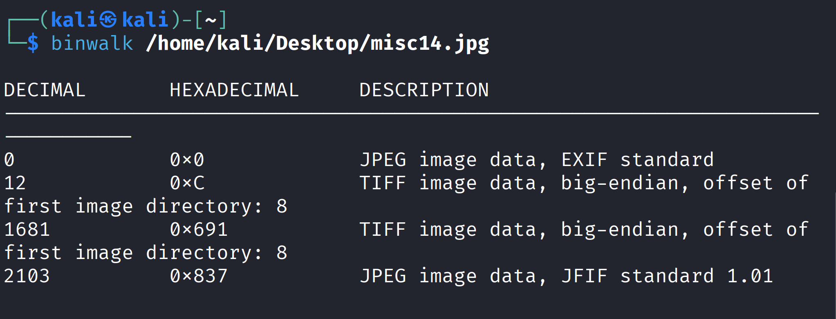Click 'JPEG image data, EXIF standard' text
Screen dimensions: 836x319
coord(537,159)
